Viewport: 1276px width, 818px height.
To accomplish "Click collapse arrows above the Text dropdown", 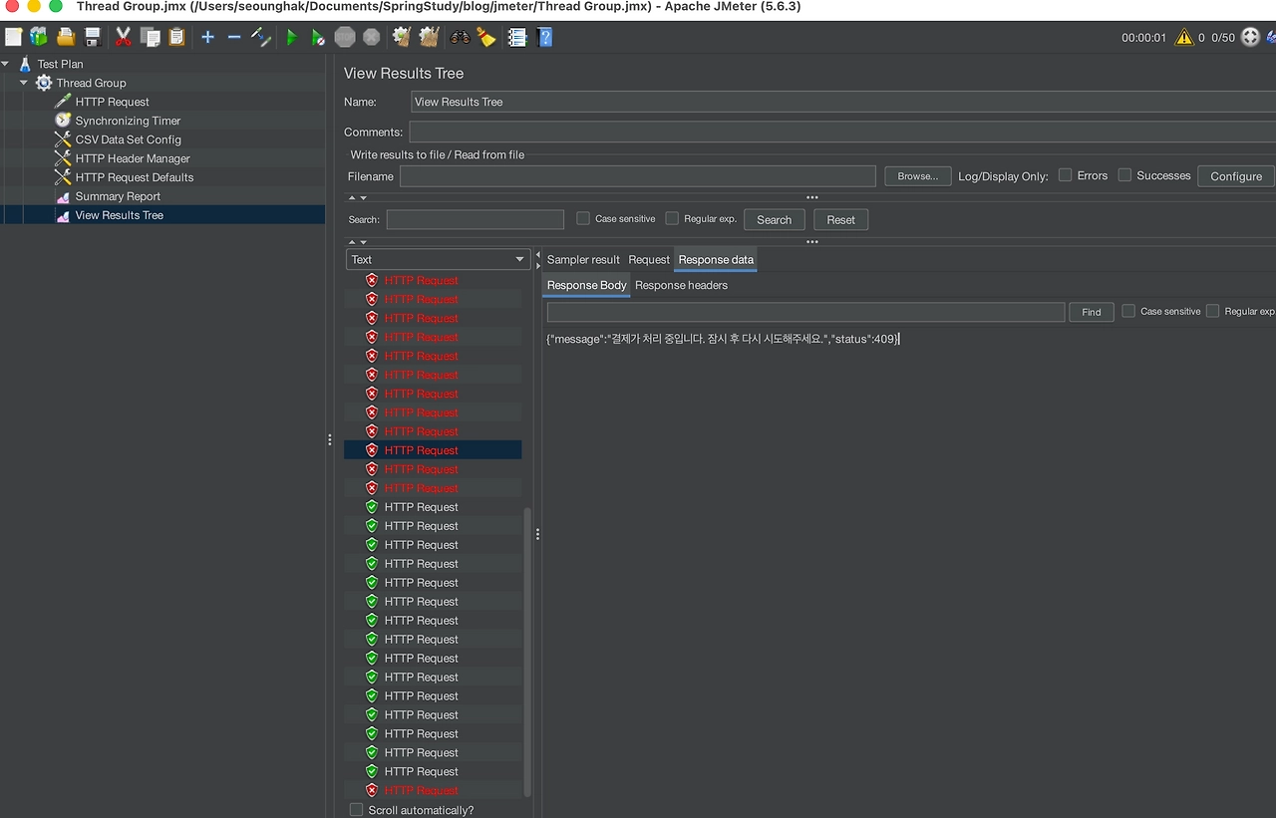I will [357, 242].
